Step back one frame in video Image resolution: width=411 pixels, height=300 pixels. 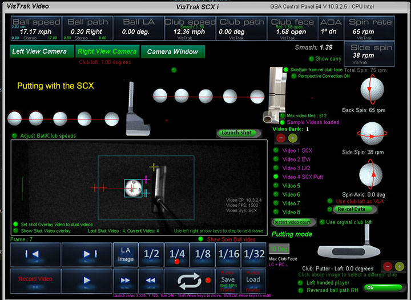coord(35,254)
